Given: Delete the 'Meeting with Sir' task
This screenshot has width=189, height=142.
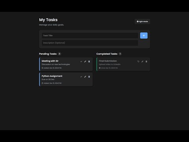Looking at the screenshot, I should (x=89, y=62).
